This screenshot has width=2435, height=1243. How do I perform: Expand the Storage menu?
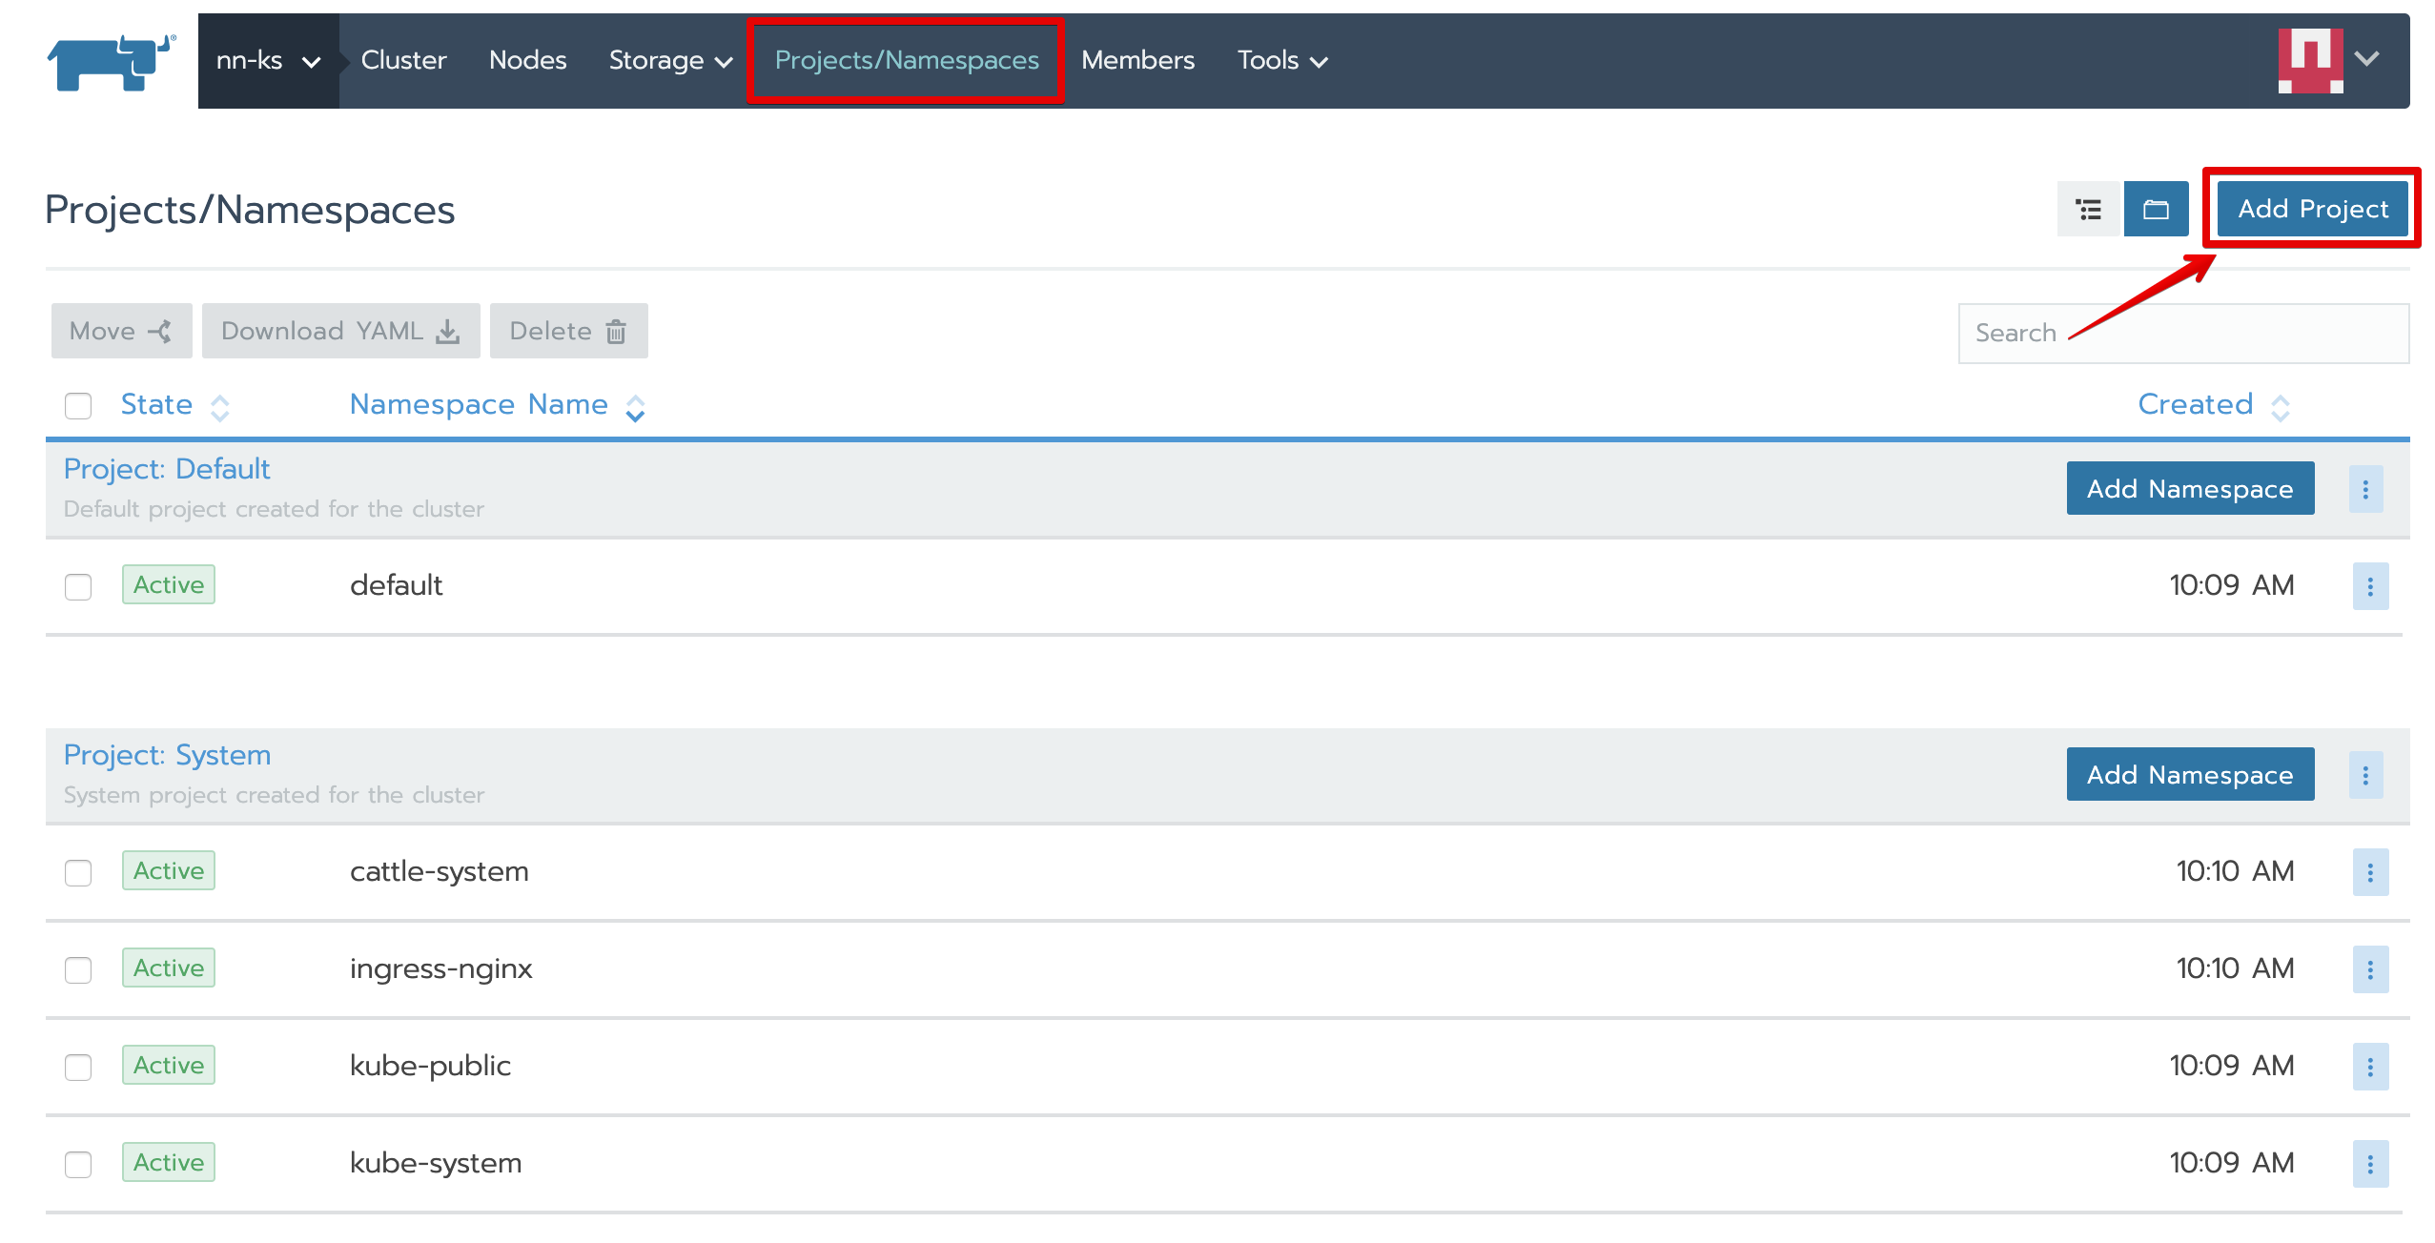pos(670,61)
